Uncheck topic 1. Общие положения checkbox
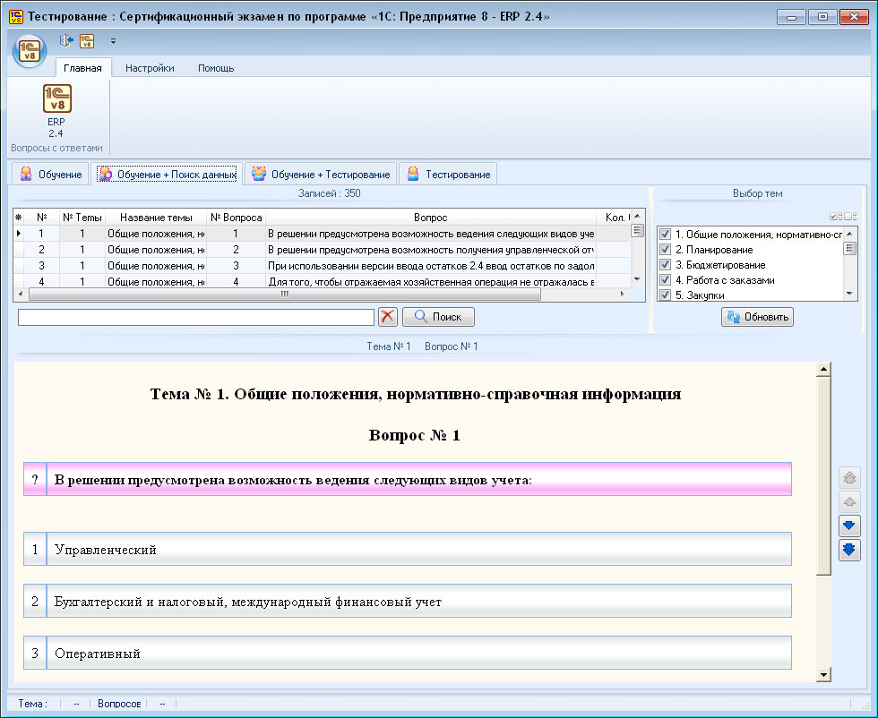 tap(665, 234)
